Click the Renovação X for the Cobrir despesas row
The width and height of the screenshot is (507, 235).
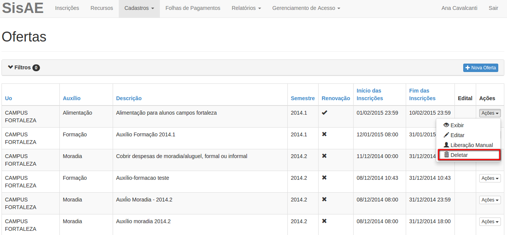click(x=324, y=156)
